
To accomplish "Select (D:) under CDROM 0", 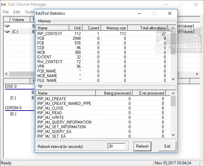I will (x=13, y=114).
